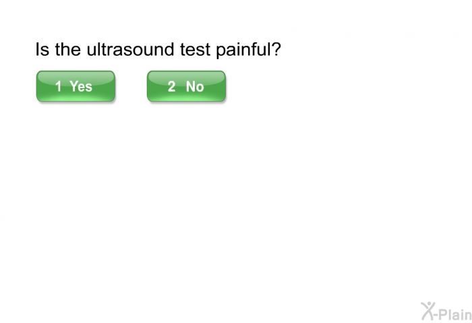The image size is (472, 323).
Task: Click the number 2 on the No button
Action: [x=171, y=86]
